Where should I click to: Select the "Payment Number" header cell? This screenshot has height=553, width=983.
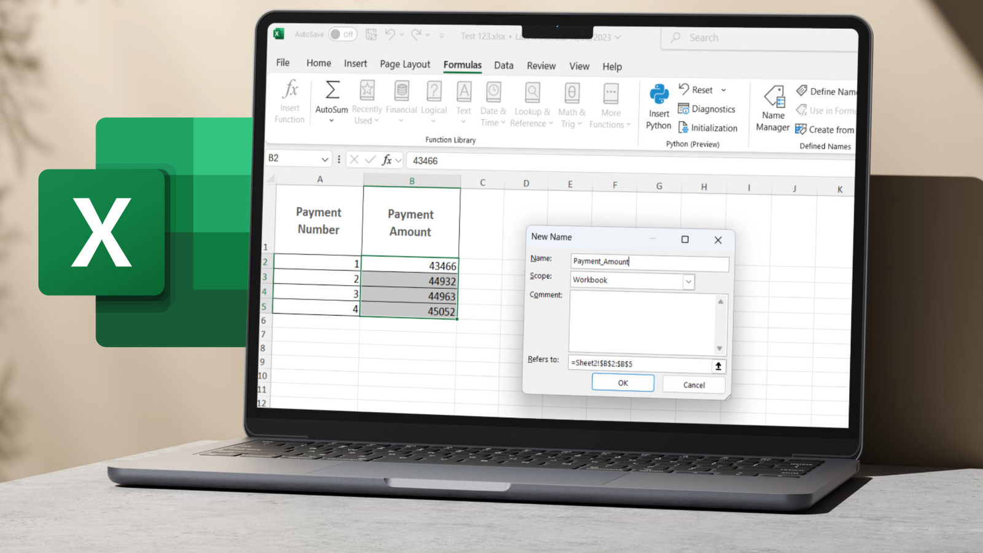pyautogui.click(x=318, y=220)
